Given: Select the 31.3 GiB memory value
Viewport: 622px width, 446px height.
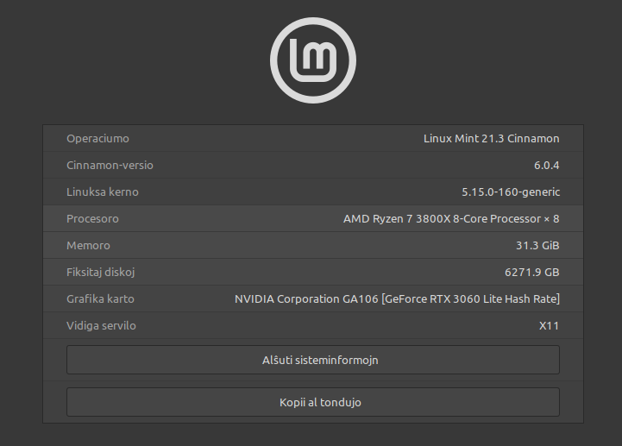Looking at the screenshot, I should (537, 245).
